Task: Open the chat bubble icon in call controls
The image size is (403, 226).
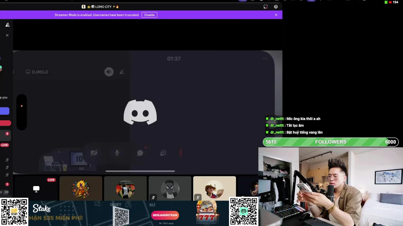Action: tap(140, 153)
